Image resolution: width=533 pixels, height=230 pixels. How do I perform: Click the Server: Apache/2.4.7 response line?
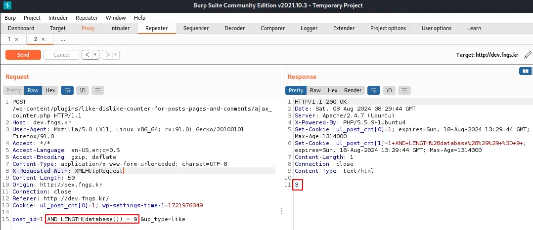click(345, 115)
